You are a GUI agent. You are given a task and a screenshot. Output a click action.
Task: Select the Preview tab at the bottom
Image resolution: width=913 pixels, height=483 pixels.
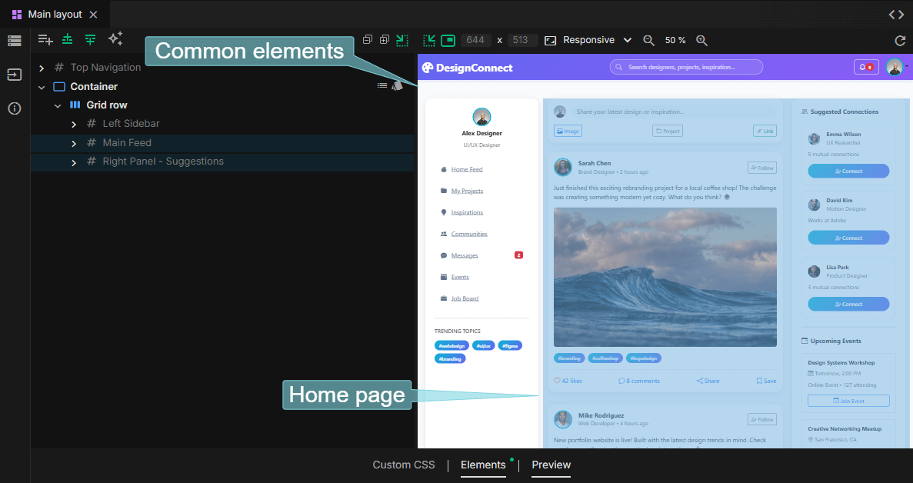click(x=551, y=465)
